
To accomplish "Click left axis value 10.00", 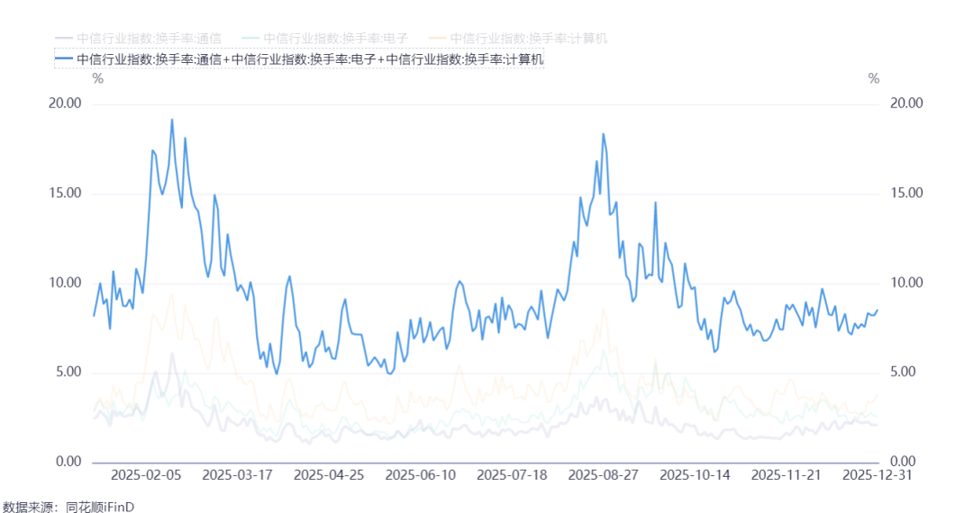I will click(x=65, y=283).
